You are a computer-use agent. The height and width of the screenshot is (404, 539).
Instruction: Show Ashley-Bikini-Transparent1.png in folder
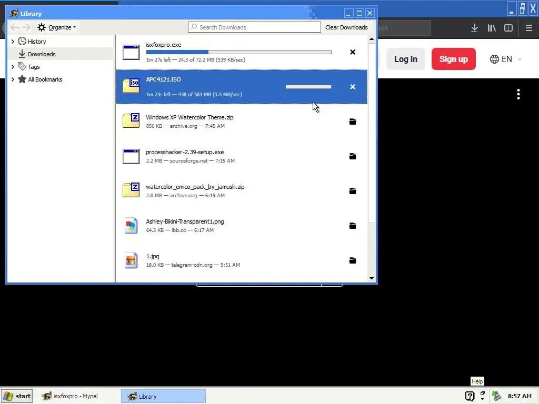click(352, 226)
